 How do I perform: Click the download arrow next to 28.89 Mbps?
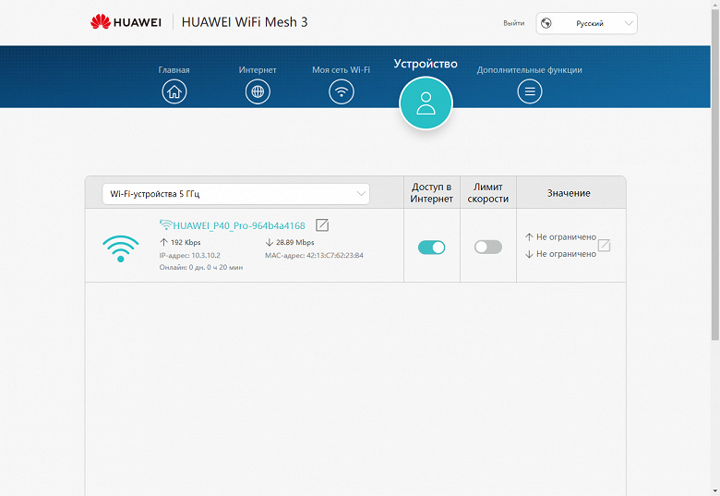pyautogui.click(x=270, y=242)
